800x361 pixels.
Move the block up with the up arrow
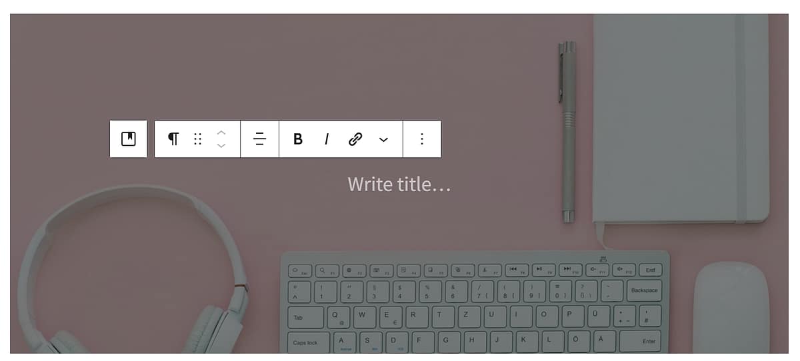(221, 133)
